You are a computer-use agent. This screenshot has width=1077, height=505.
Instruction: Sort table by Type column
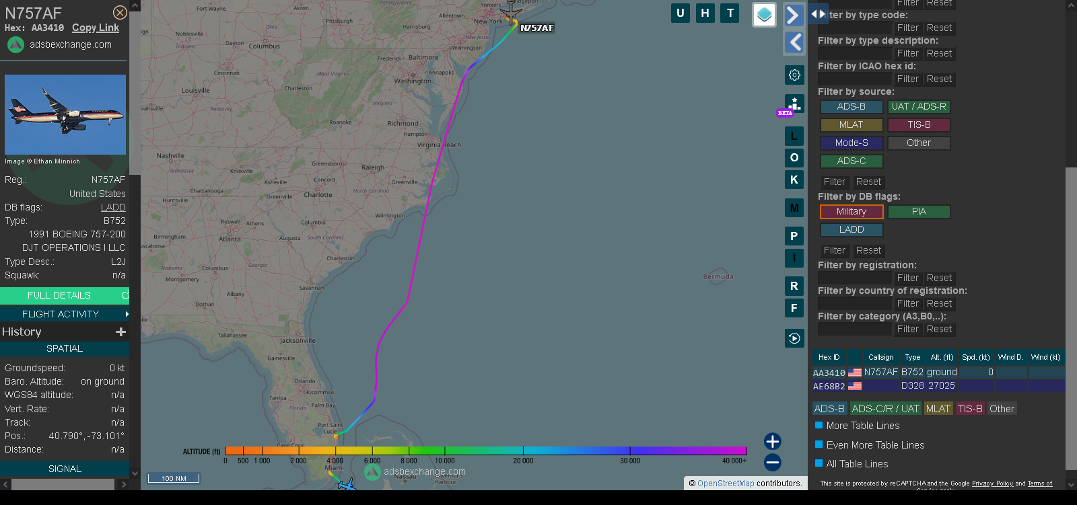point(913,357)
